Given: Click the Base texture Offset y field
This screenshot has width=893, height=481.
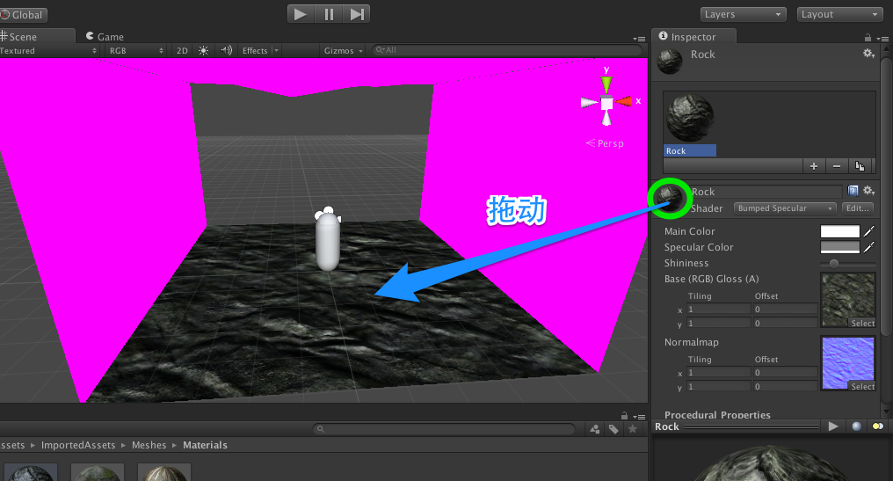Looking at the screenshot, I should click(x=786, y=323).
